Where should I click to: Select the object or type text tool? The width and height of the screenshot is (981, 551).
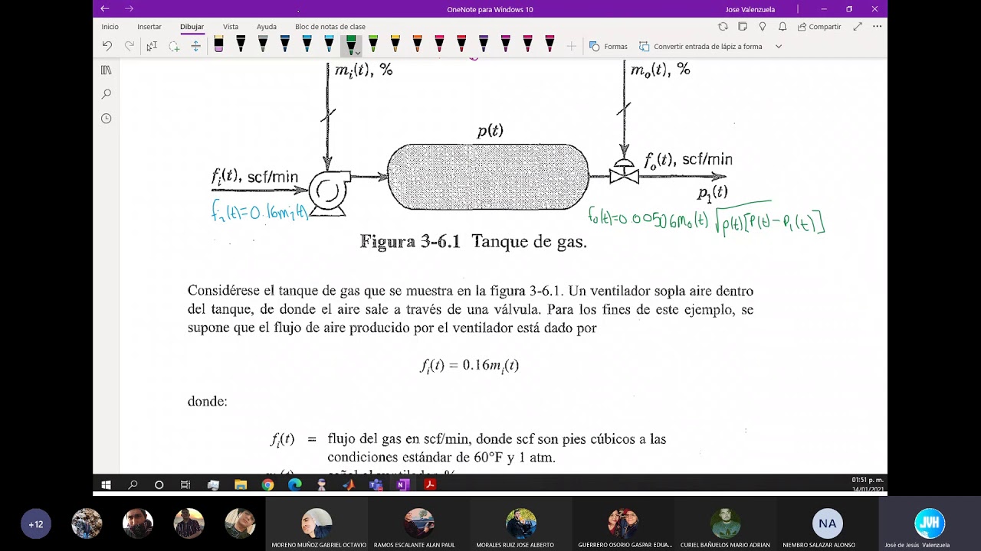pyautogui.click(x=152, y=46)
